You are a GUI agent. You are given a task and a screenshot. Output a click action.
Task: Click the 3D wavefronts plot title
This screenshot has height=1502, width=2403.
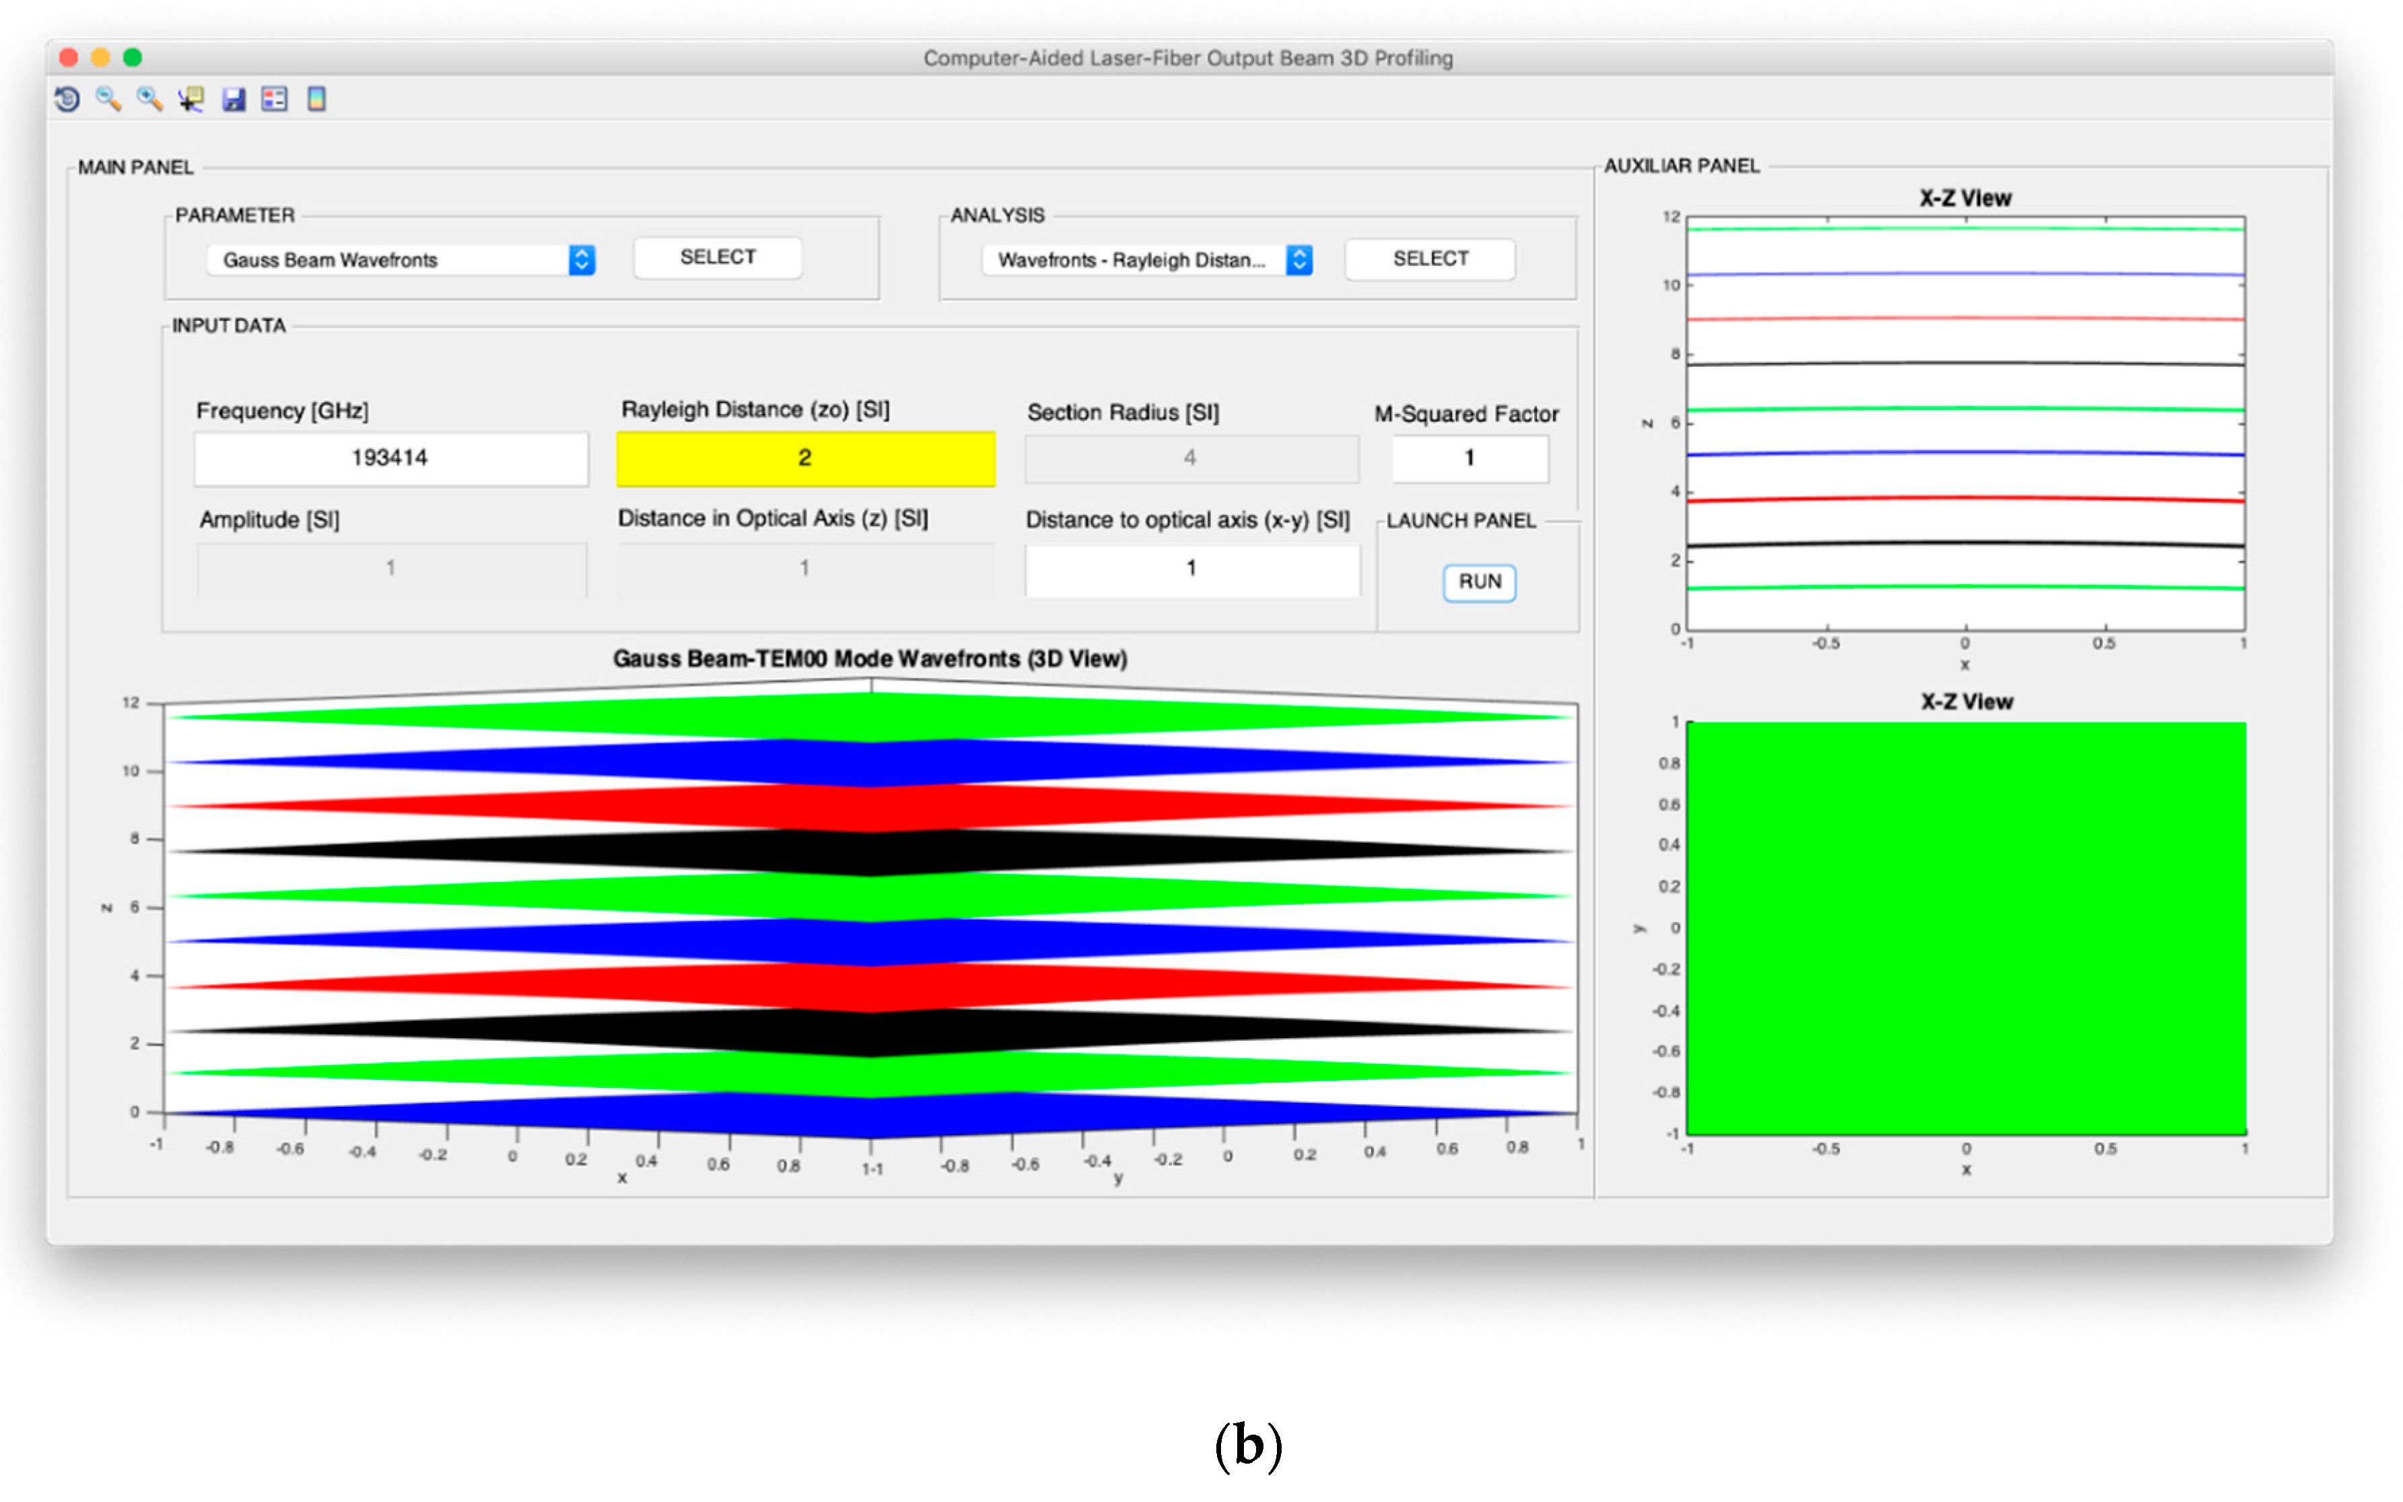coord(869,658)
